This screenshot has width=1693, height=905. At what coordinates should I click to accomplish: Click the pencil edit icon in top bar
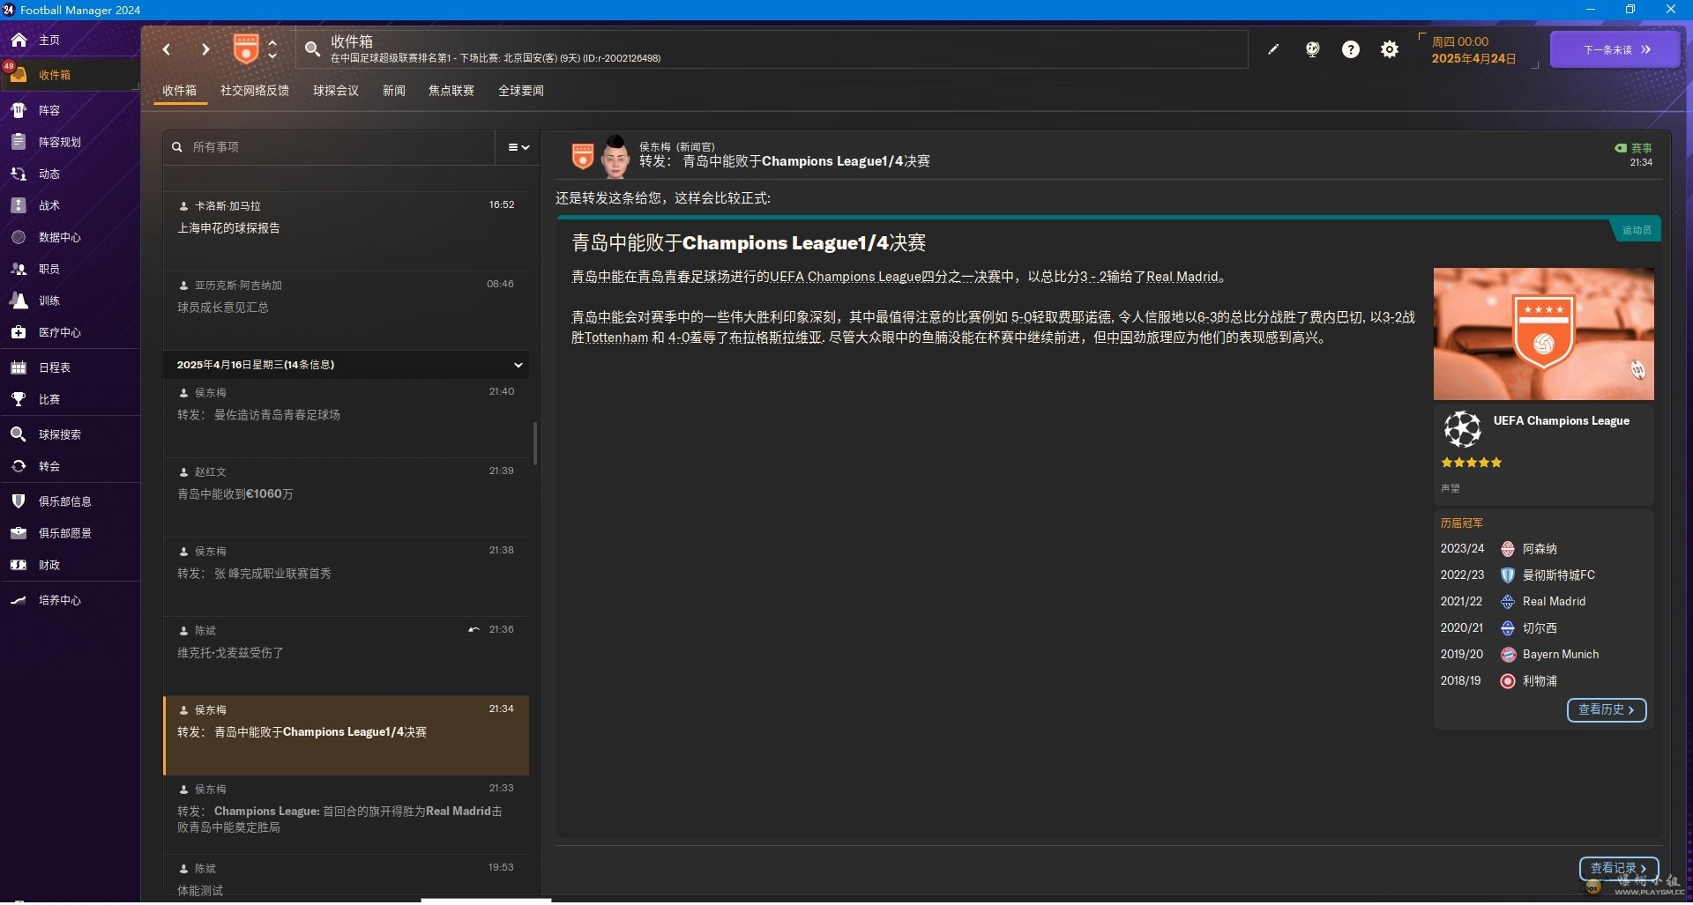(x=1273, y=49)
